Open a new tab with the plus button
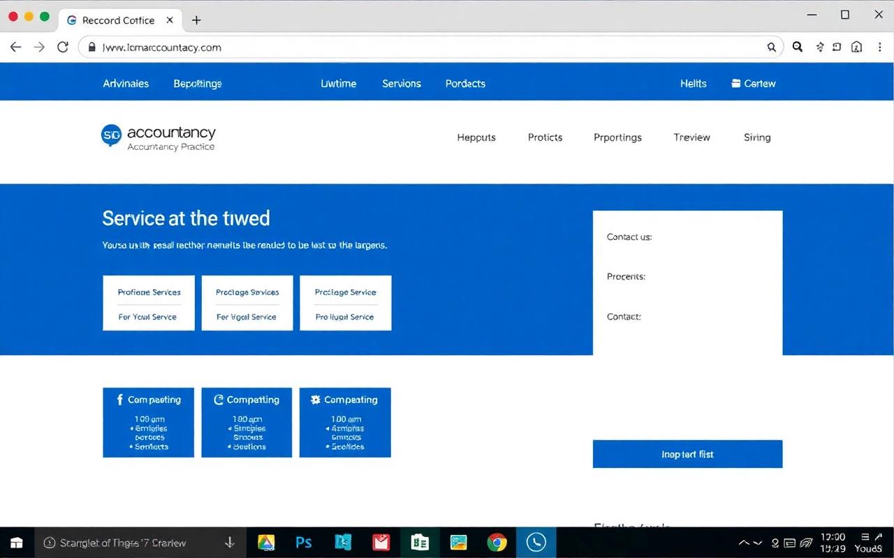The image size is (894, 558). 196,20
